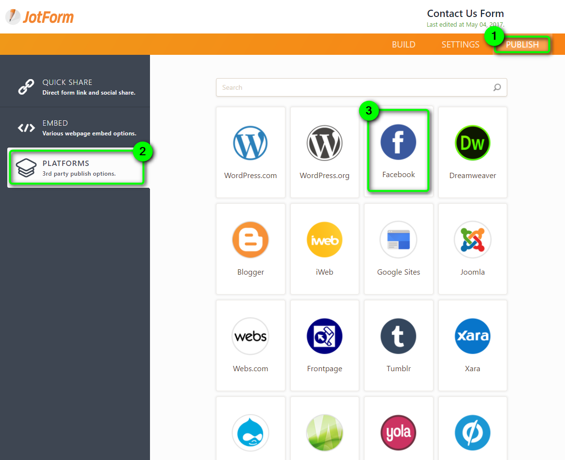This screenshot has width=565, height=460.
Task: Open the Dreamweaver publish option
Action: coord(472,143)
